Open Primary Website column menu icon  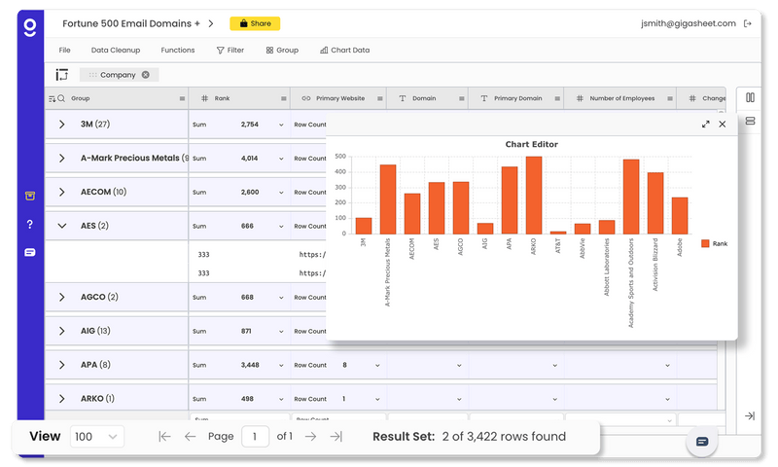pyautogui.click(x=379, y=98)
